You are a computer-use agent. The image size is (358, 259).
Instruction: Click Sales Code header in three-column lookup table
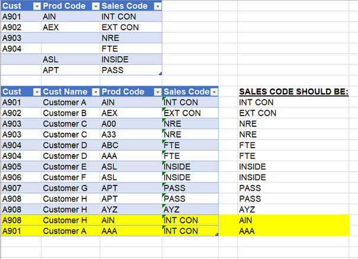(124, 6)
